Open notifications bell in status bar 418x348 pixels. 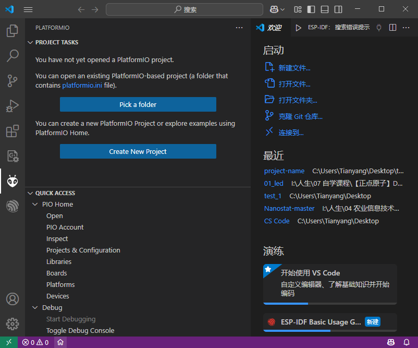(407, 342)
